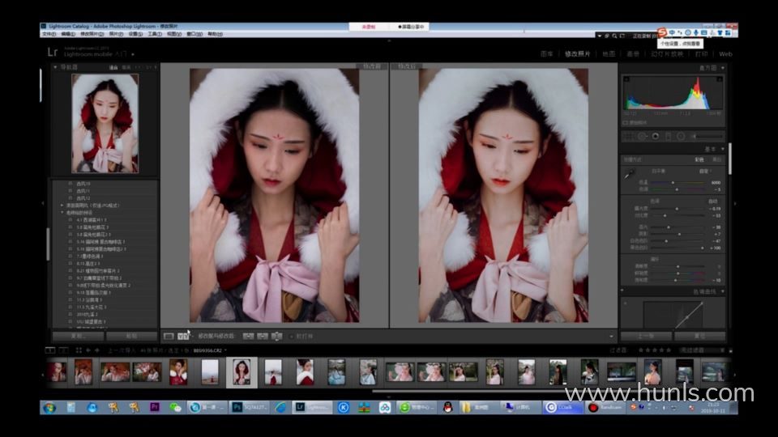This screenshot has width=778, height=437.
Task: Click the right panel vertical scrollbar
Action: tap(730, 159)
